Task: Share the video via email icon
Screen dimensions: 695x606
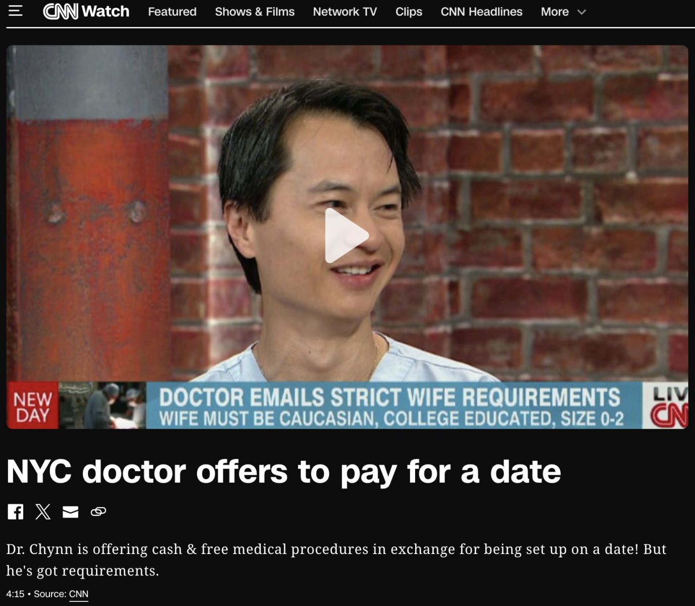Action: coord(70,512)
